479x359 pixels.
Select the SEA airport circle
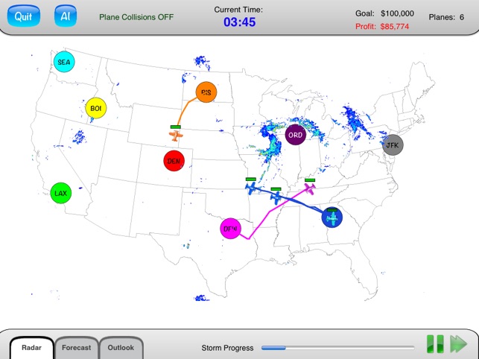64,62
